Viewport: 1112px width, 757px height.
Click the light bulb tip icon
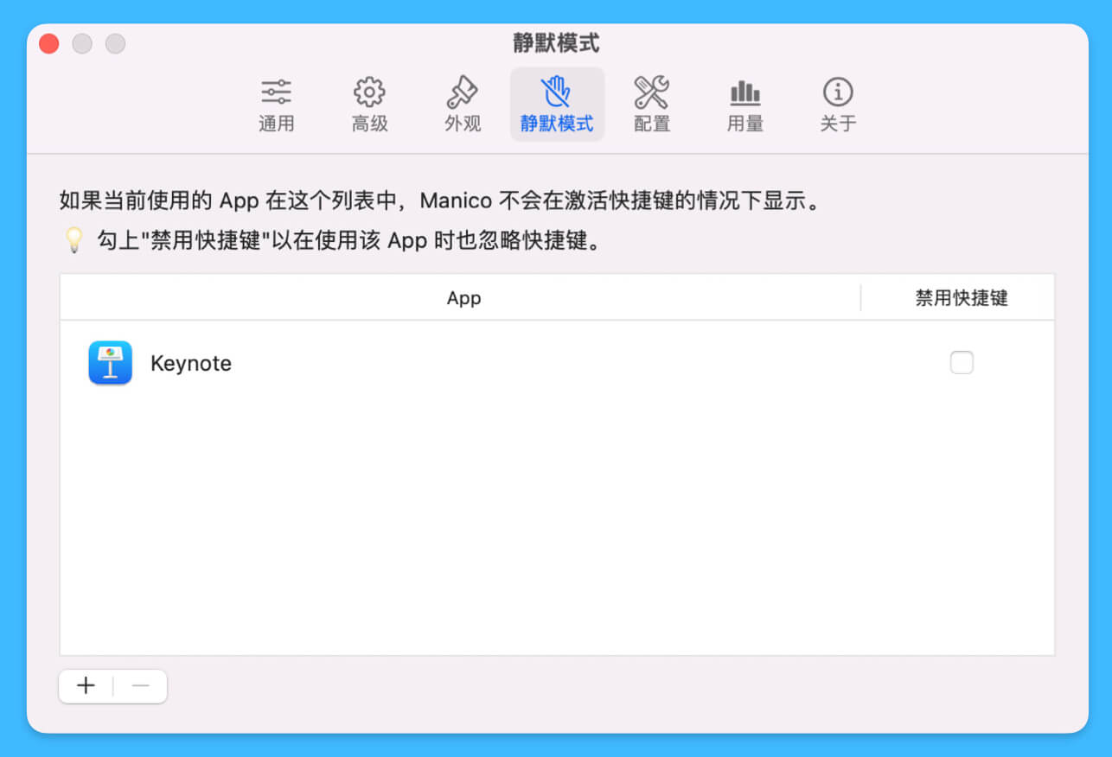(74, 240)
